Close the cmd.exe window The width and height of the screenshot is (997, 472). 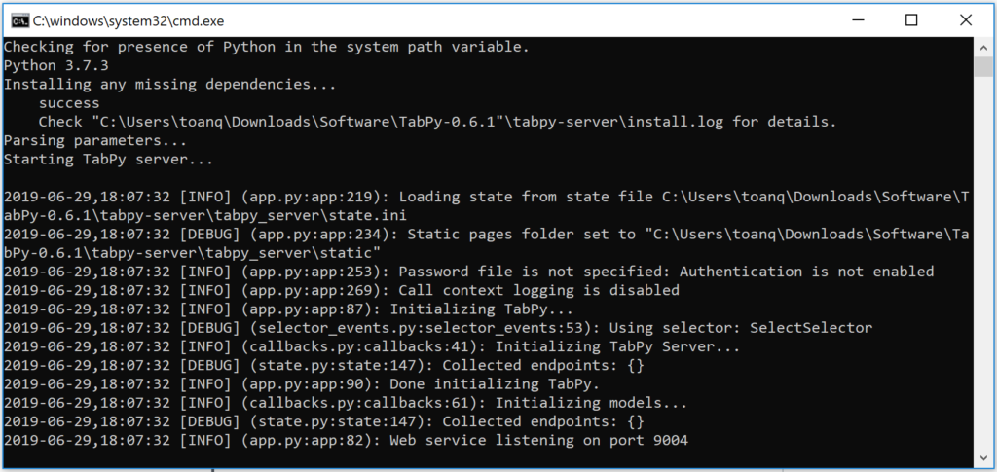tap(966, 20)
